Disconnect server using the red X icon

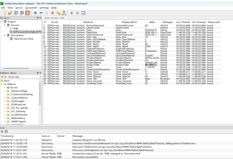(52, 13)
